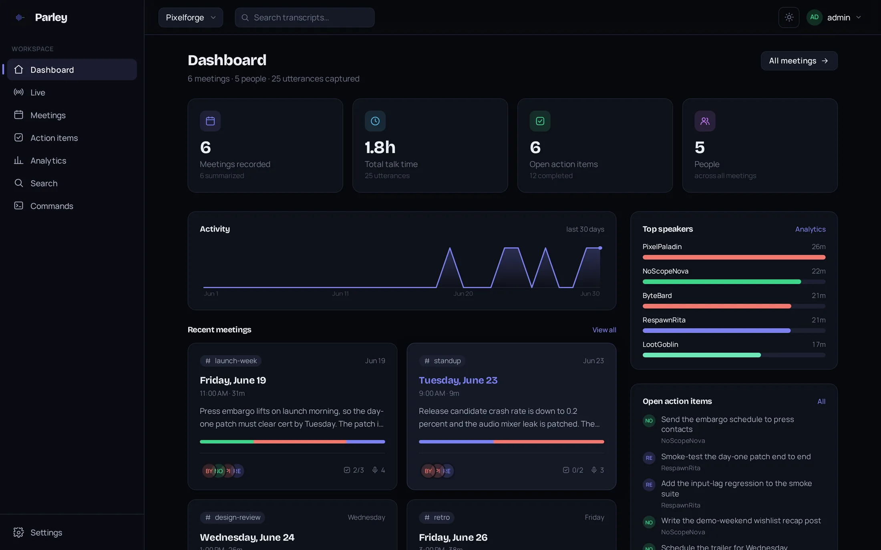
Task: Click the microphone icon showing 4 speakers
Action: 375,470
